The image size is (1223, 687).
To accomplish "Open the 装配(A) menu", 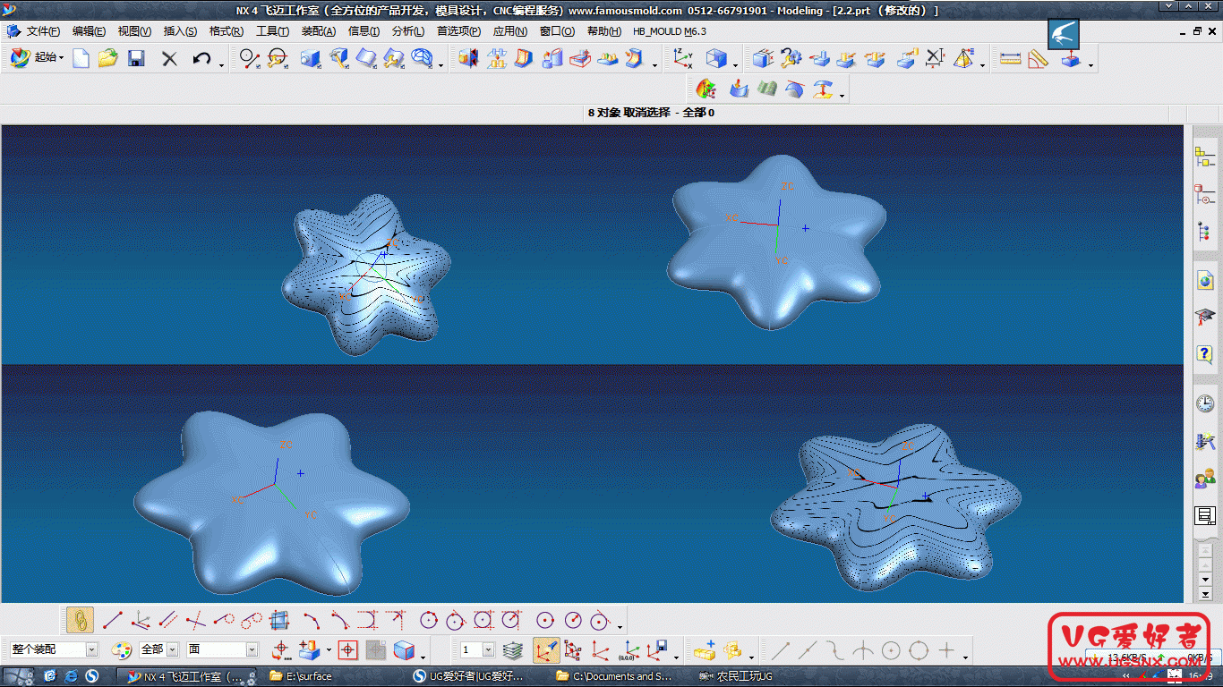I will tap(318, 31).
